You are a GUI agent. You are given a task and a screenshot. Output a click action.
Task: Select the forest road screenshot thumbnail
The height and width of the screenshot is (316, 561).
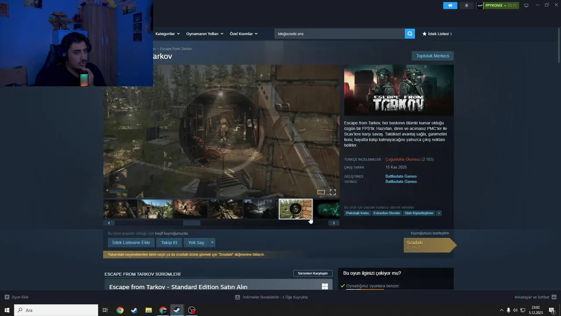[x=156, y=209]
